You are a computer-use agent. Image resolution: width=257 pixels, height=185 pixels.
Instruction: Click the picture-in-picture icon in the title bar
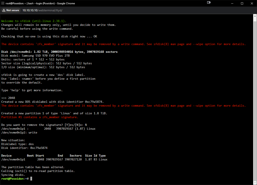209,3
